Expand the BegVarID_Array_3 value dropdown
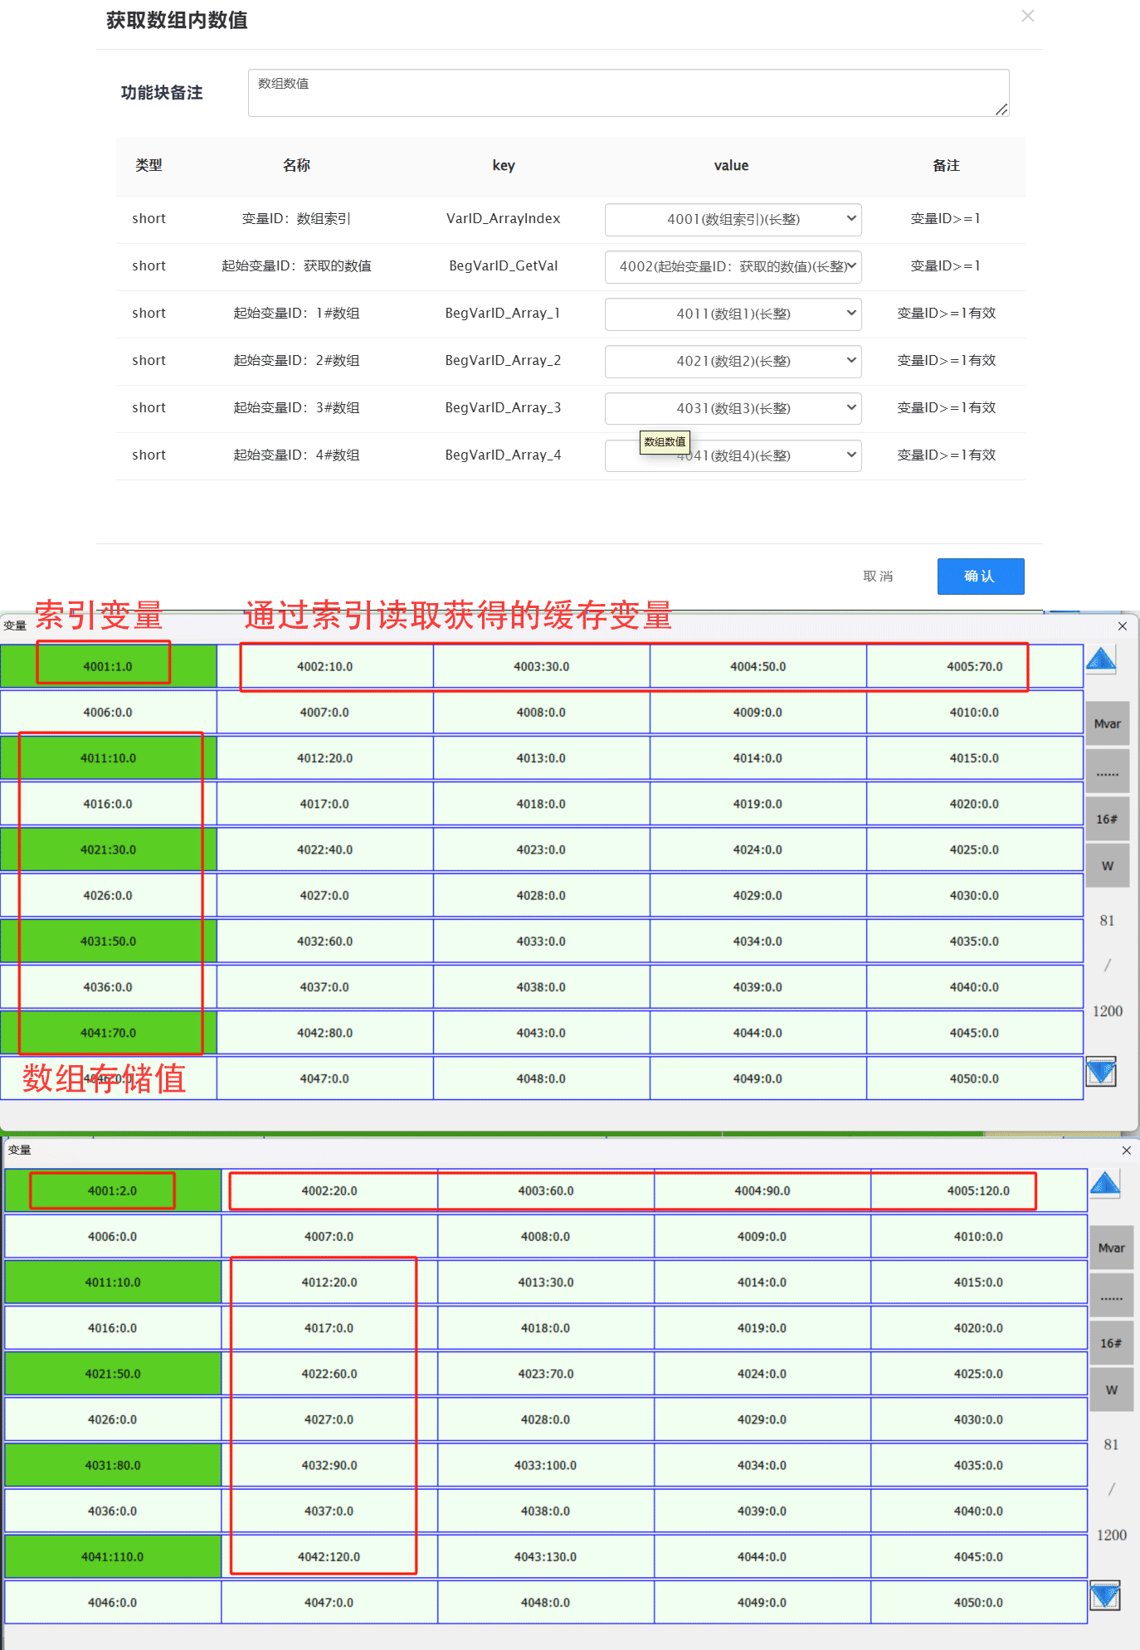 [x=733, y=408]
